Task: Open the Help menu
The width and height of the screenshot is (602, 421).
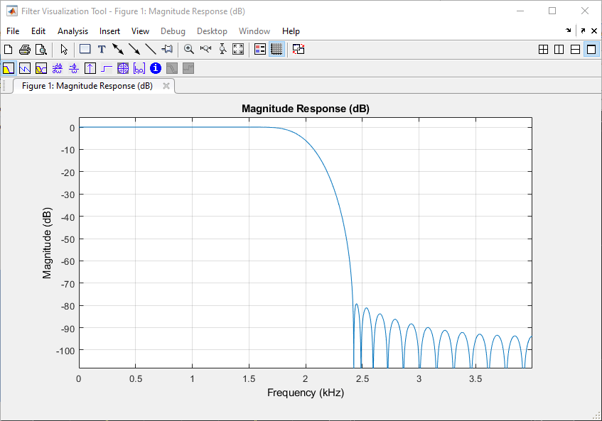Action: coord(291,31)
